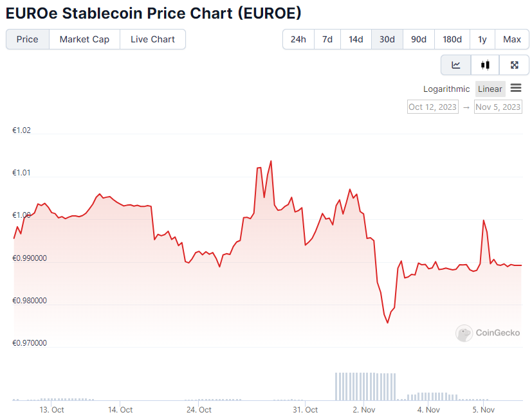Image resolution: width=532 pixels, height=417 pixels.
Task: Toggle the 30d range
Action: 387,39
